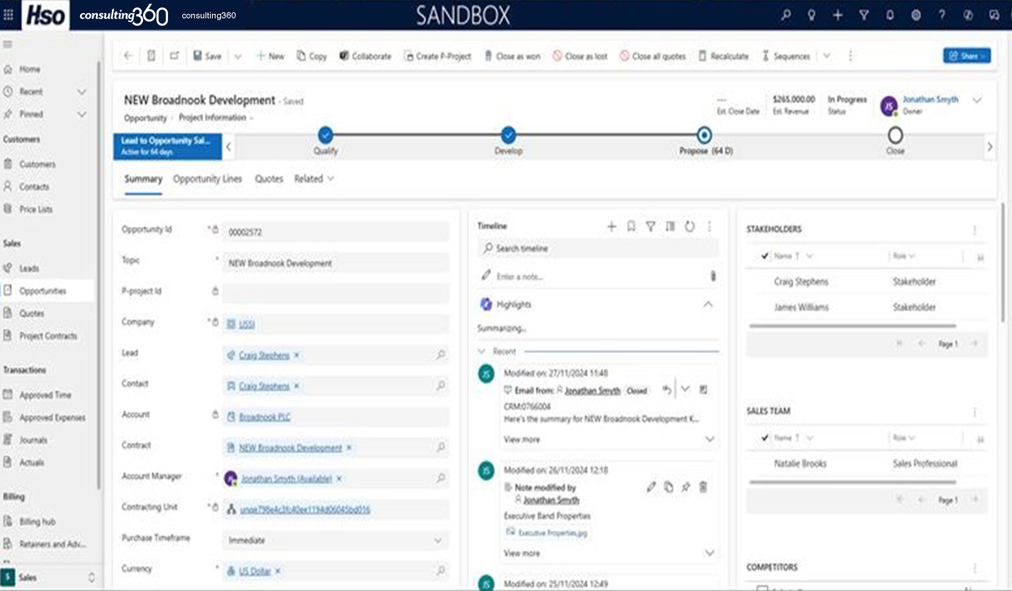This screenshot has height=591, width=1012.
Task: Click the plus quick-create icon in top bar
Action: [837, 15]
